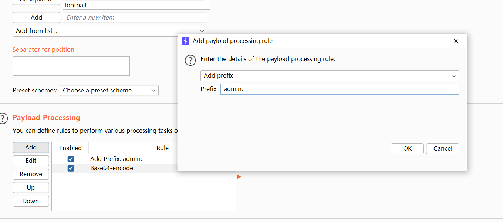This screenshot has height=222, width=503.
Task: Click the Separator for position 1 box
Action: coord(71,66)
